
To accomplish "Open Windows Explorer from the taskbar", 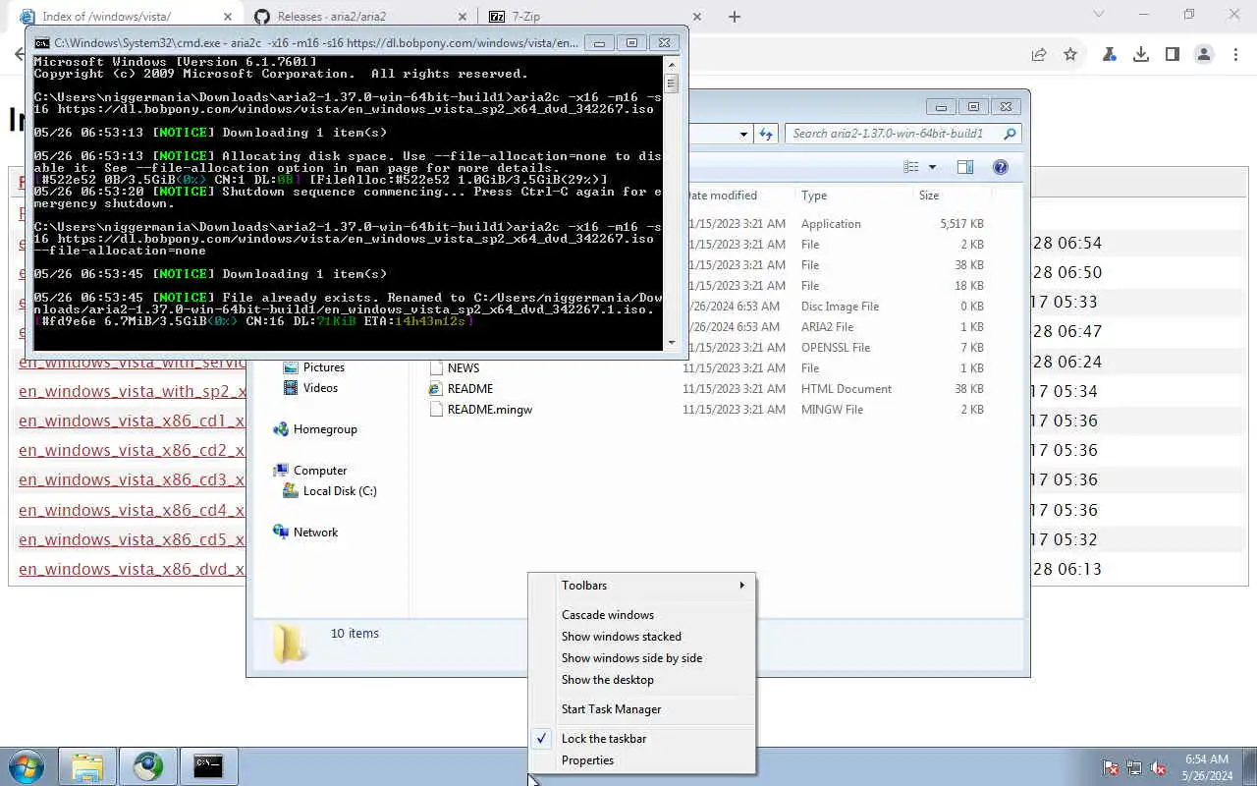I will click(x=87, y=766).
